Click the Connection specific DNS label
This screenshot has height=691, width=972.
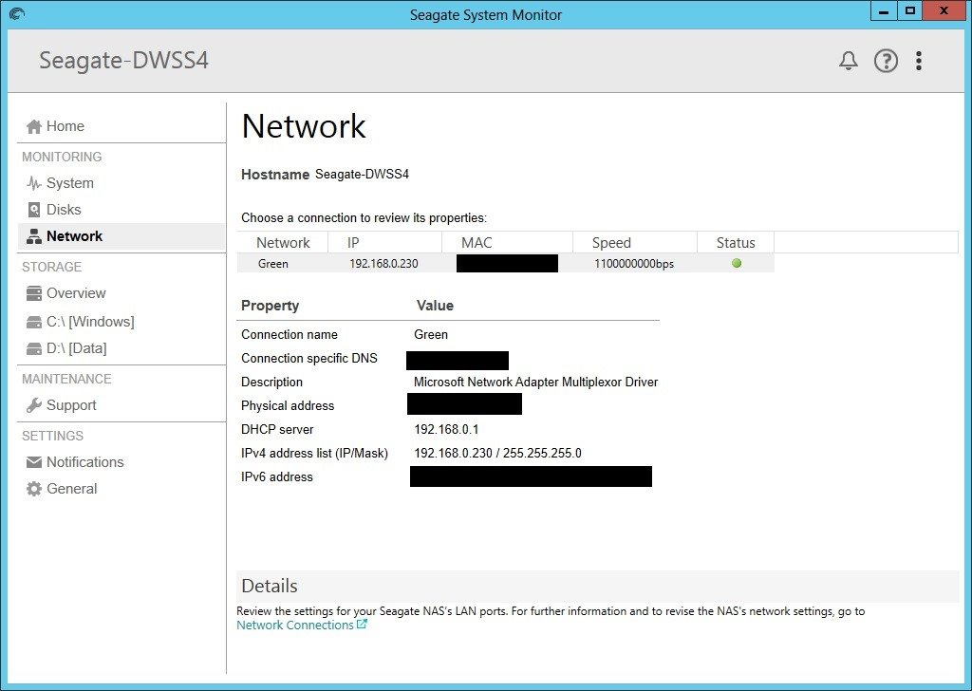pyautogui.click(x=309, y=358)
